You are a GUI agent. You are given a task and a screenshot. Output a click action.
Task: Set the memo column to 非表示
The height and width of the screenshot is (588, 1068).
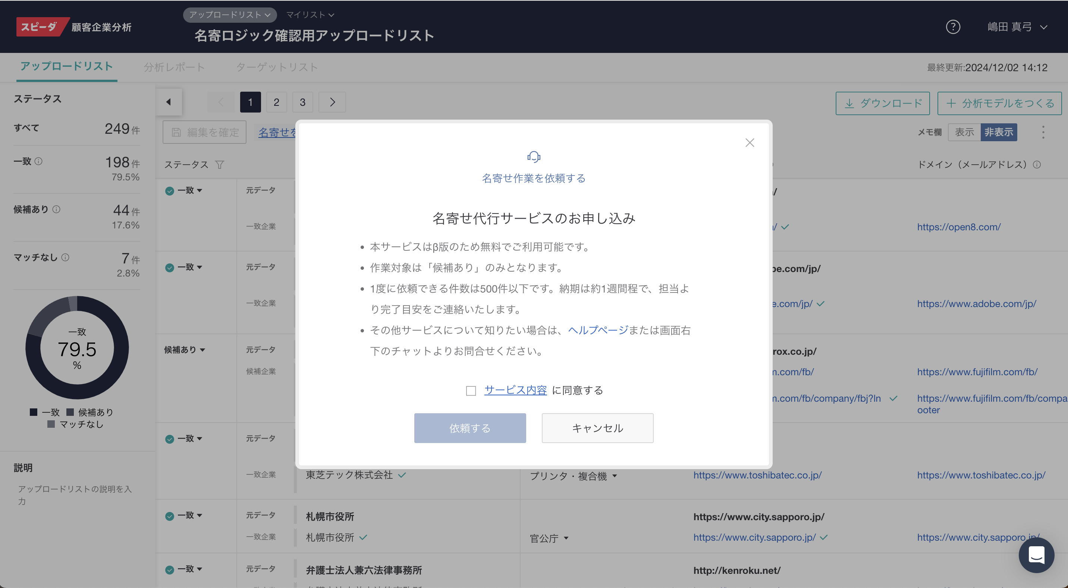(x=998, y=132)
